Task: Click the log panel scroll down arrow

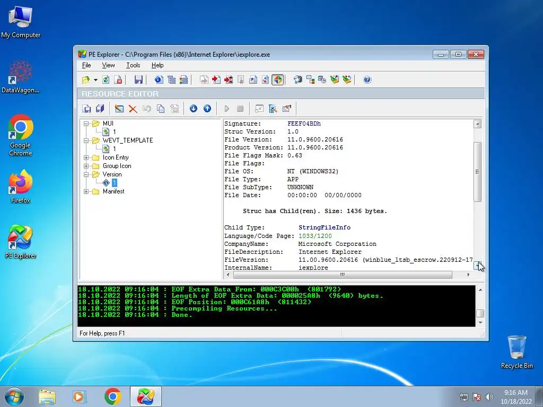Action: (480, 322)
